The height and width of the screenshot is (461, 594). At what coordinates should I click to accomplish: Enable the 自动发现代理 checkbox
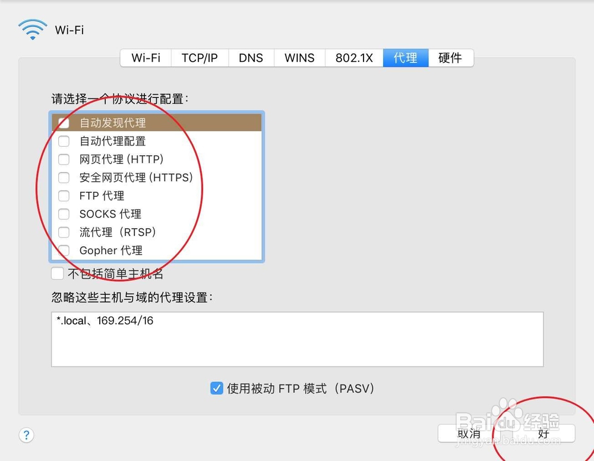point(64,122)
